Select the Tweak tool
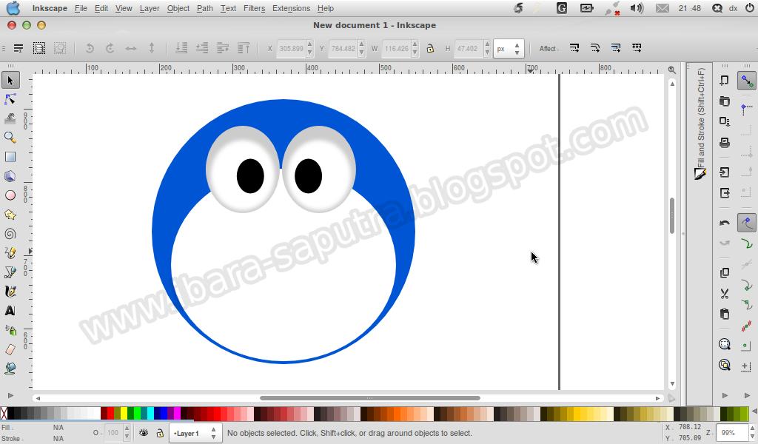Image resolution: width=758 pixels, height=444 pixels. pyautogui.click(x=10, y=118)
